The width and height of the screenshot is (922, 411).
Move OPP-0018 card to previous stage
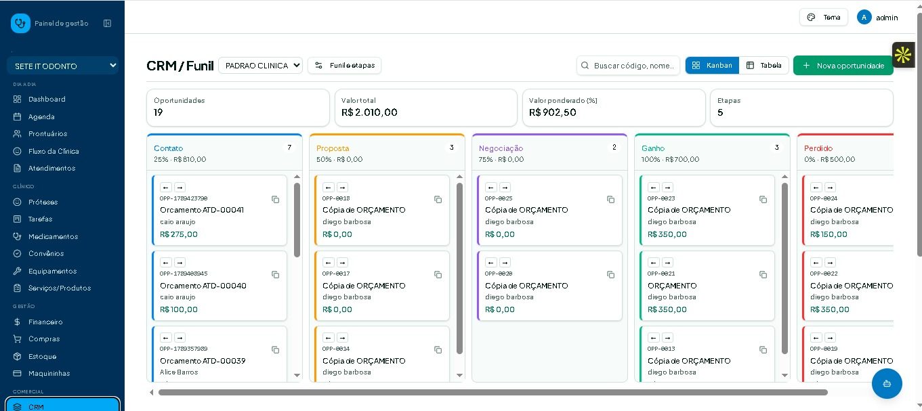click(x=329, y=187)
